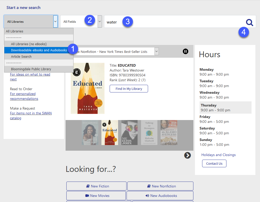Click the Contact Us button

(214, 163)
